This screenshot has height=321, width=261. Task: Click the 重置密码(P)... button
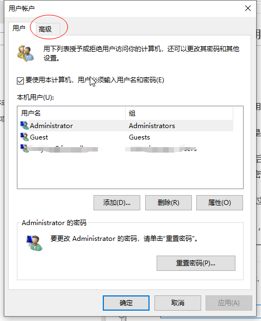196,263
